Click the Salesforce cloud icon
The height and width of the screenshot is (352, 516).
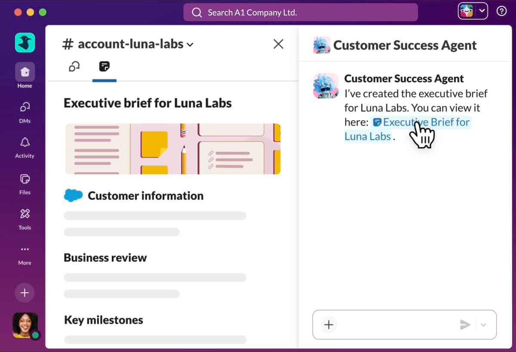click(73, 195)
